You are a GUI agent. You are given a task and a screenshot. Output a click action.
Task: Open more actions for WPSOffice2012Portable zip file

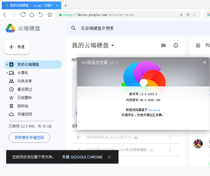[170, 150]
